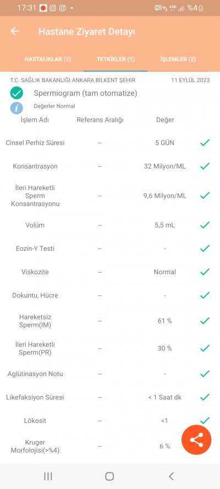The image size is (220, 489).
Task: Open the Spermiogram (tam otomatize) title
Action: [x=85, y=93]
